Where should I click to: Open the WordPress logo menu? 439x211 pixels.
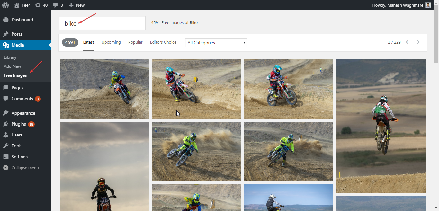[x=5, y=5]
